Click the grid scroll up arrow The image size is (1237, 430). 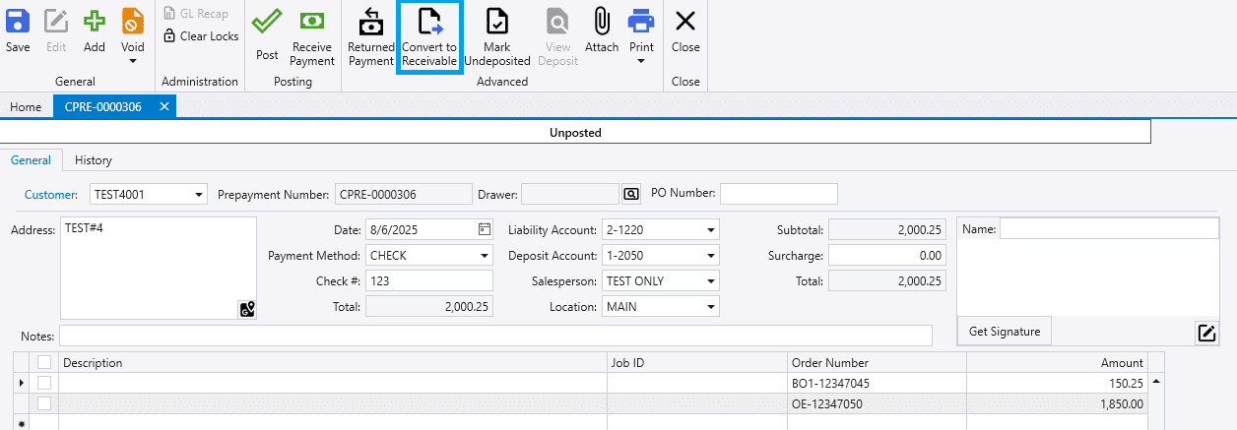[x=1156, y=382]
